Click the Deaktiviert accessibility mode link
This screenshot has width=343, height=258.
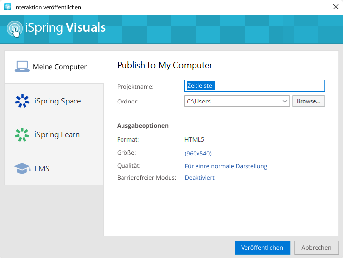[199, 178]
